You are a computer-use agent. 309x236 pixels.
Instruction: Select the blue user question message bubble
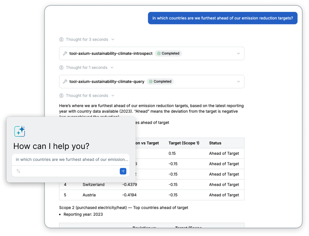[x=222, y=18]
